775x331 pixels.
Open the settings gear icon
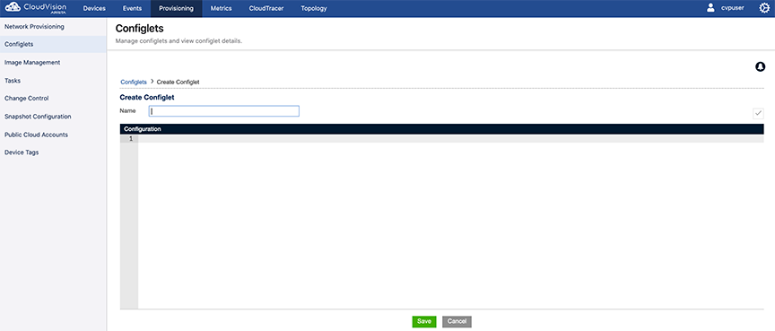pyautogui.click(x=764, y=8)
